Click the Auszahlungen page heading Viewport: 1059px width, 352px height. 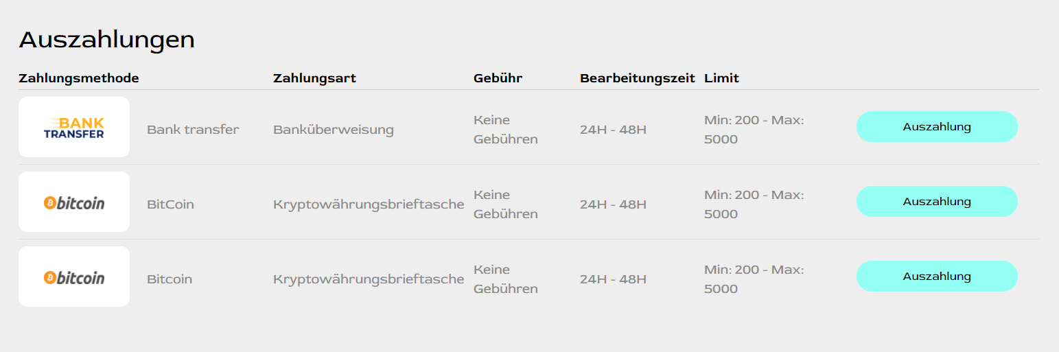[x=107, y=40]
